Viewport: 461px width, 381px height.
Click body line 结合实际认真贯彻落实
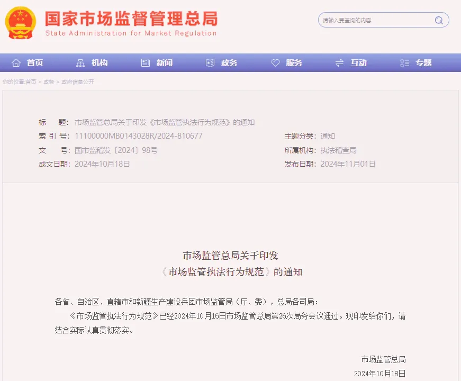pyautogui.click(x=94, y=330)
